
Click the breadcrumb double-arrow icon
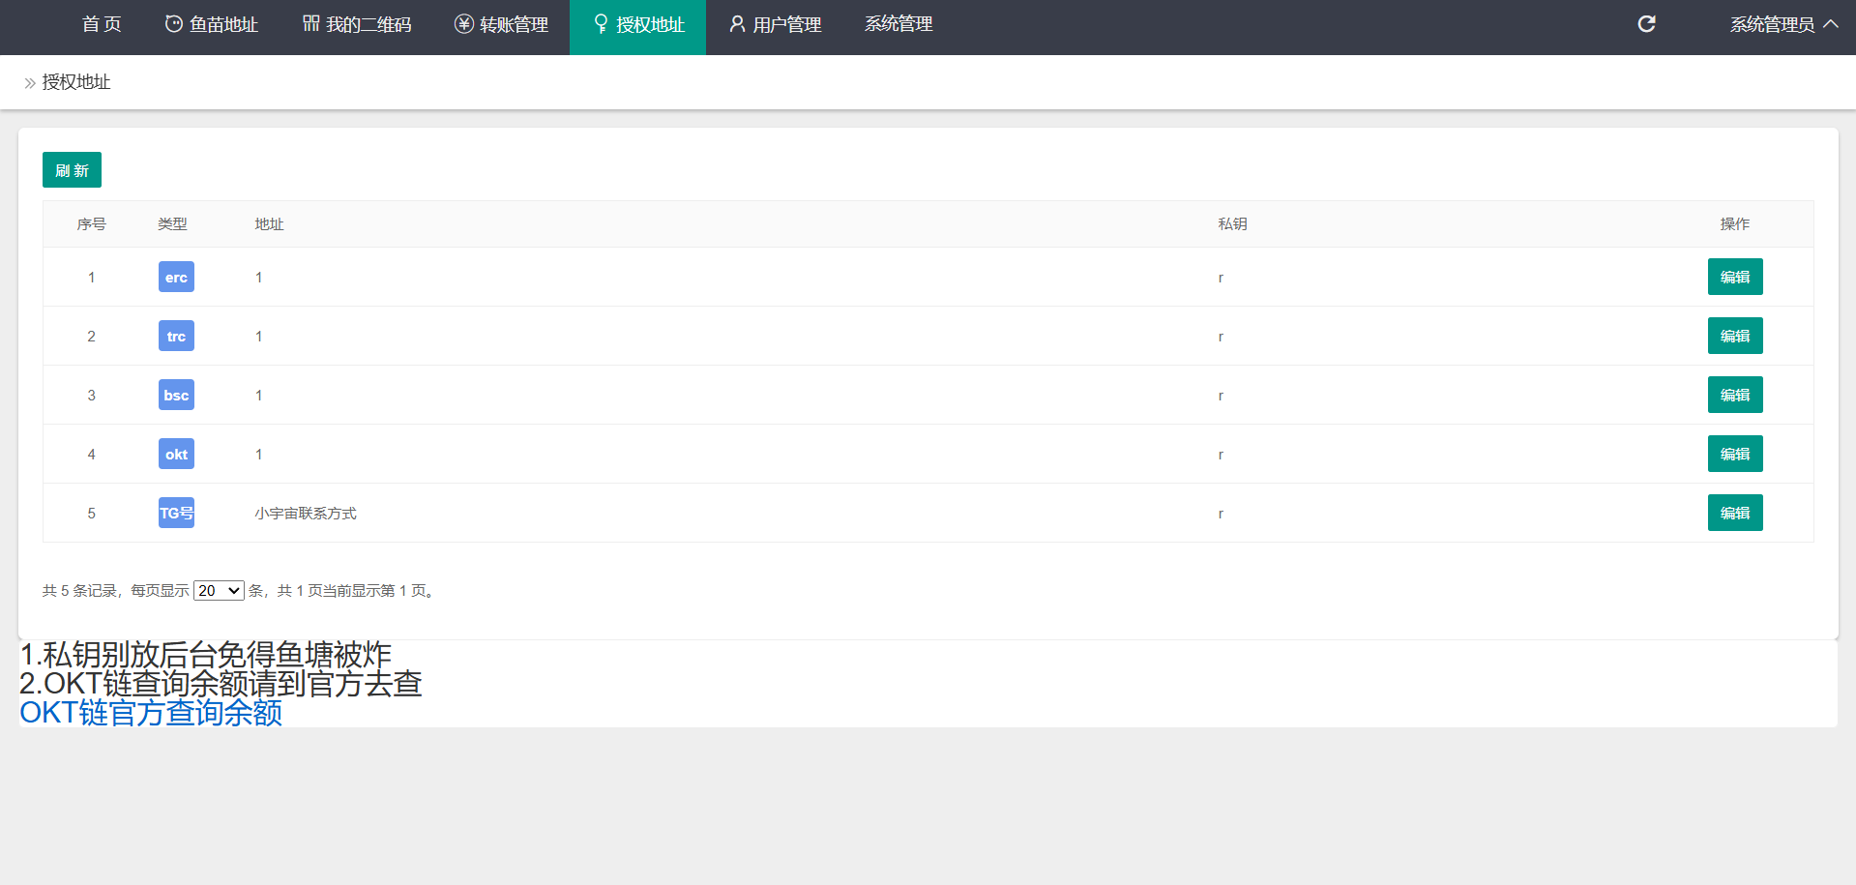click(30, 83)
